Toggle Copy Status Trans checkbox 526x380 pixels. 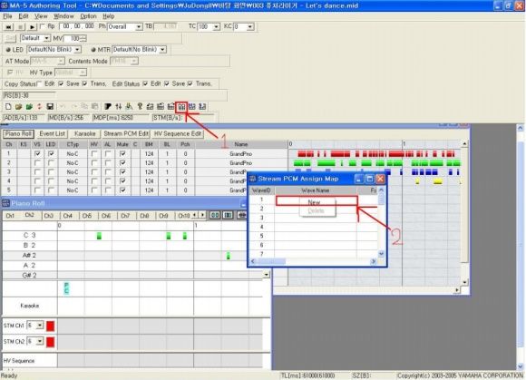pyautogui.click(x=84, y=83)
